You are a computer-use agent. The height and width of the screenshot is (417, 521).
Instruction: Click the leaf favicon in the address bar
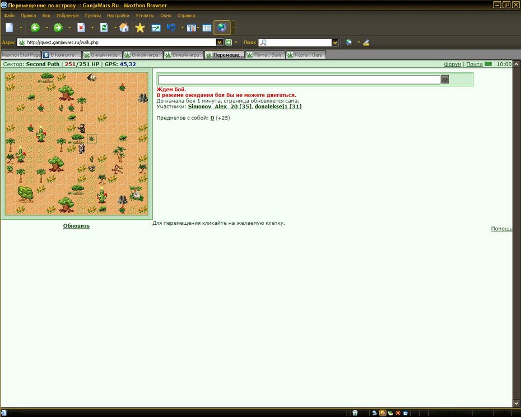(22, 42)
